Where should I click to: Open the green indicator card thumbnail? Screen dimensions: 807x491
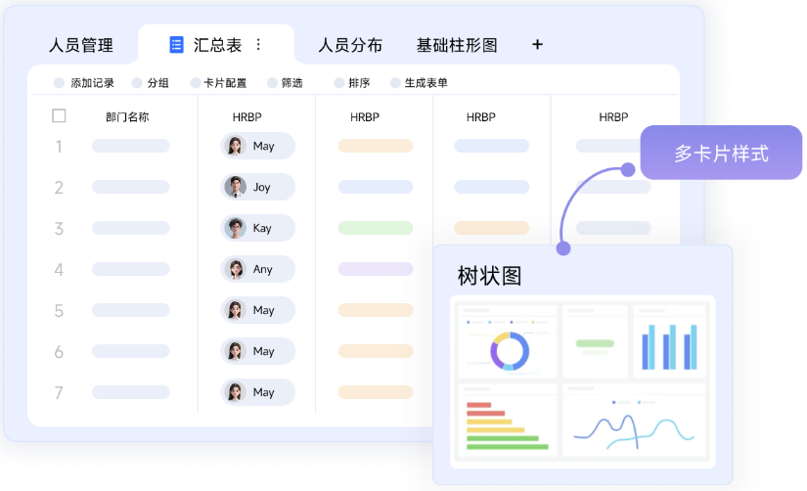(x=595, y=341)
